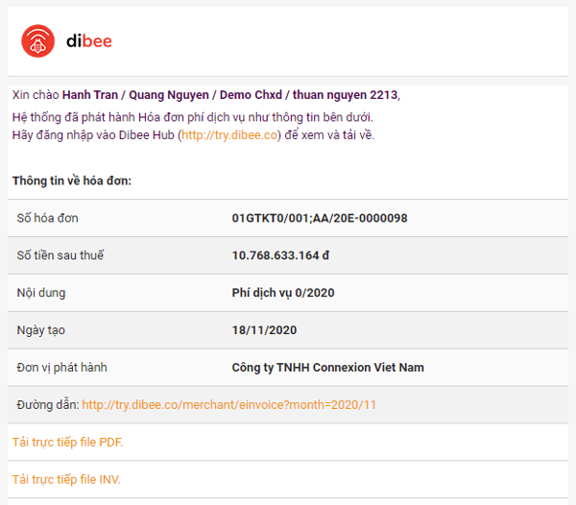Click the Ngày tạo label
The height and width of the screenshot is (505, 576).
pyautogui.click(x=40, y=330)
